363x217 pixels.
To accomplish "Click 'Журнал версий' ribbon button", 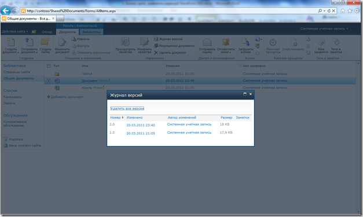I will click(168, 39).
